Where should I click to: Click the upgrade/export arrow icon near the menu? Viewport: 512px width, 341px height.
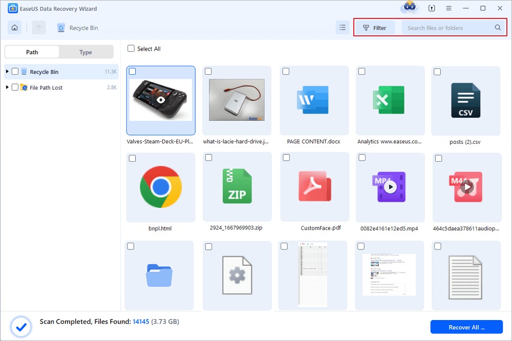click(x=431, y=8)
